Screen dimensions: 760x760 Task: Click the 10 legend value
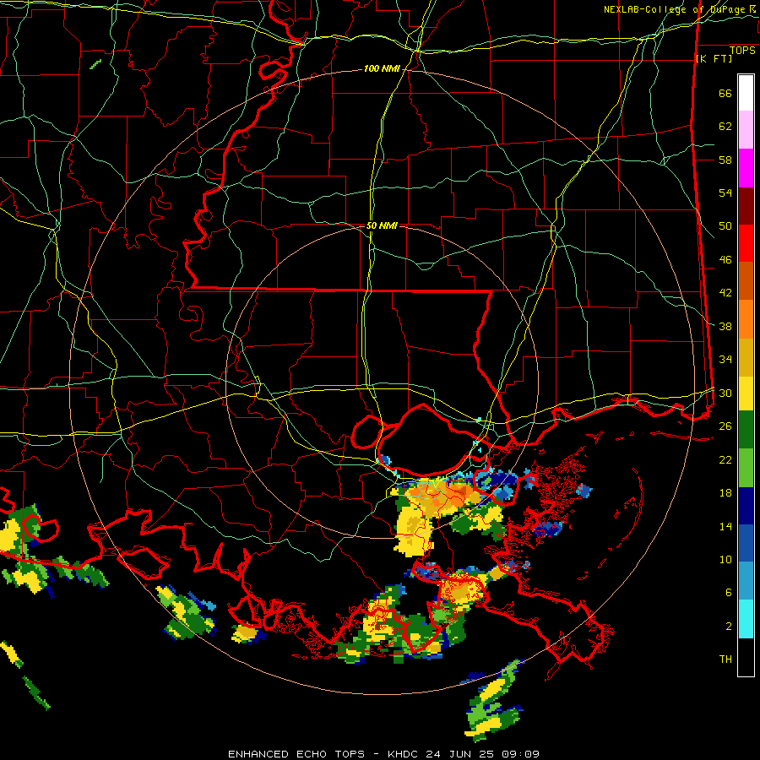pos(725,559)
